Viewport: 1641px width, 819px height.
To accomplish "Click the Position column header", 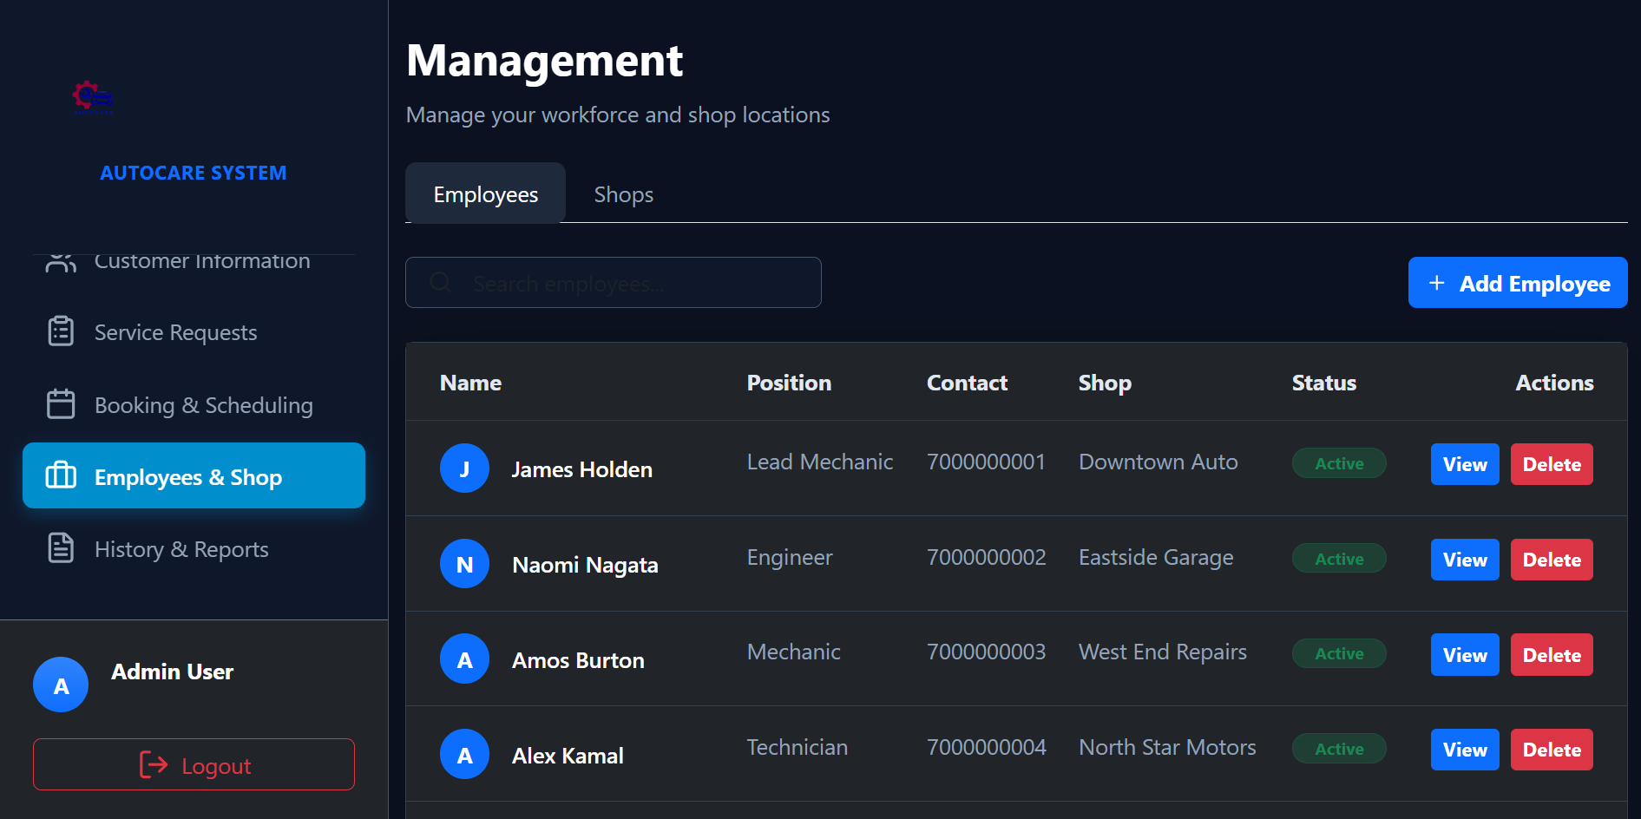I will [x=789, y=383].
